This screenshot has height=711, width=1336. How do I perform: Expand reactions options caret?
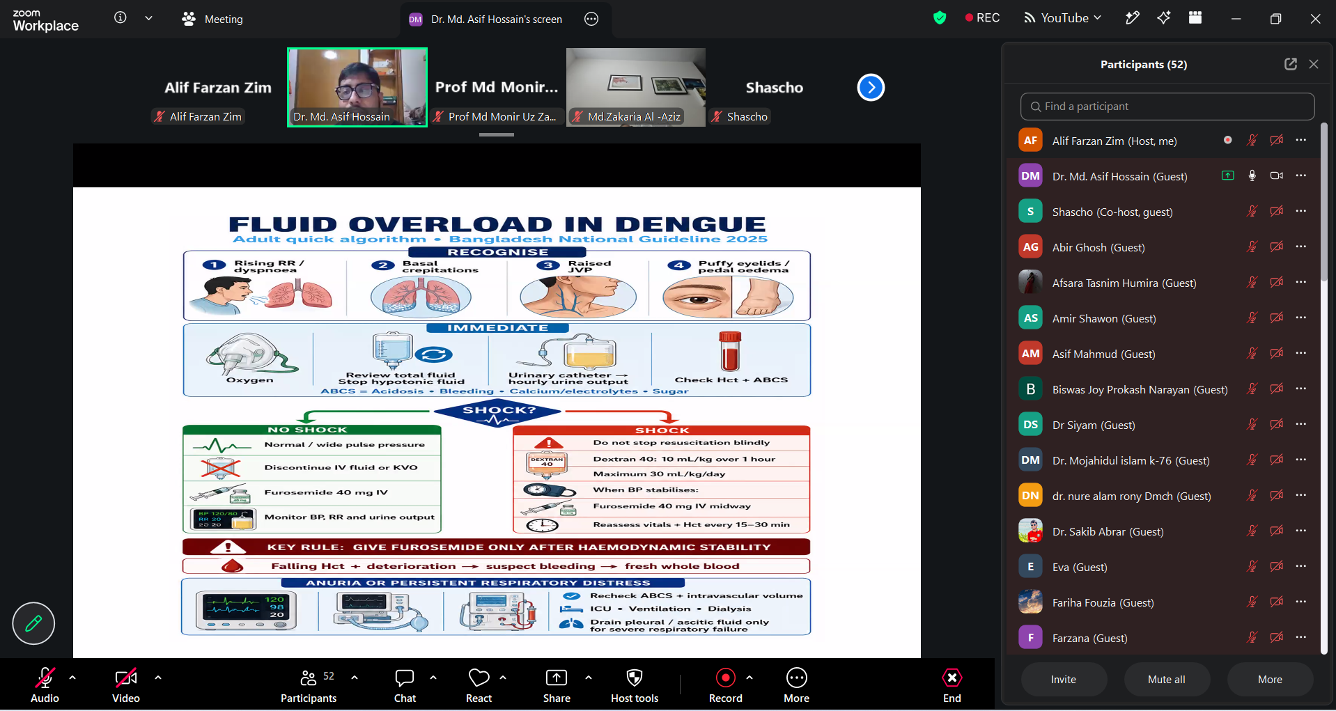pyautogui.click(x=503, y=677)
